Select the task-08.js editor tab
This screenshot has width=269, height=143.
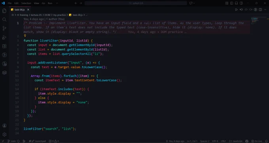tap(20, 9)
